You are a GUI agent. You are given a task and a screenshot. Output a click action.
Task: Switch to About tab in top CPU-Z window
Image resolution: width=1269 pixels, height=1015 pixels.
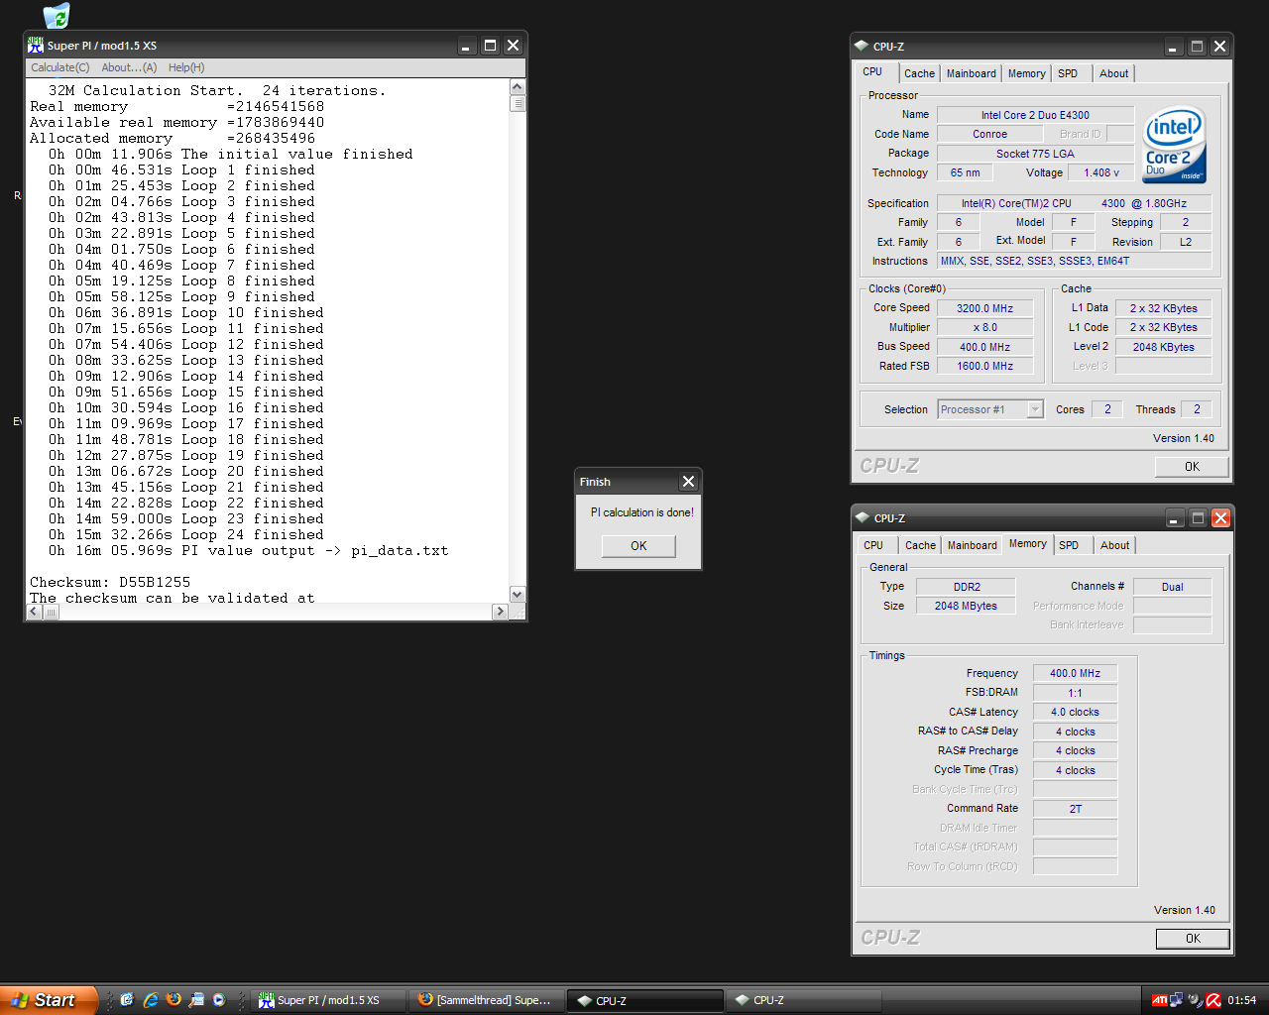point(1113,73)
